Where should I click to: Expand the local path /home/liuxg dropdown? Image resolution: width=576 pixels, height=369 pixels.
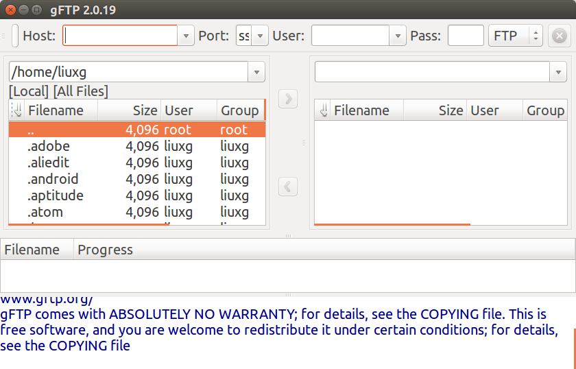click(256, 72)
